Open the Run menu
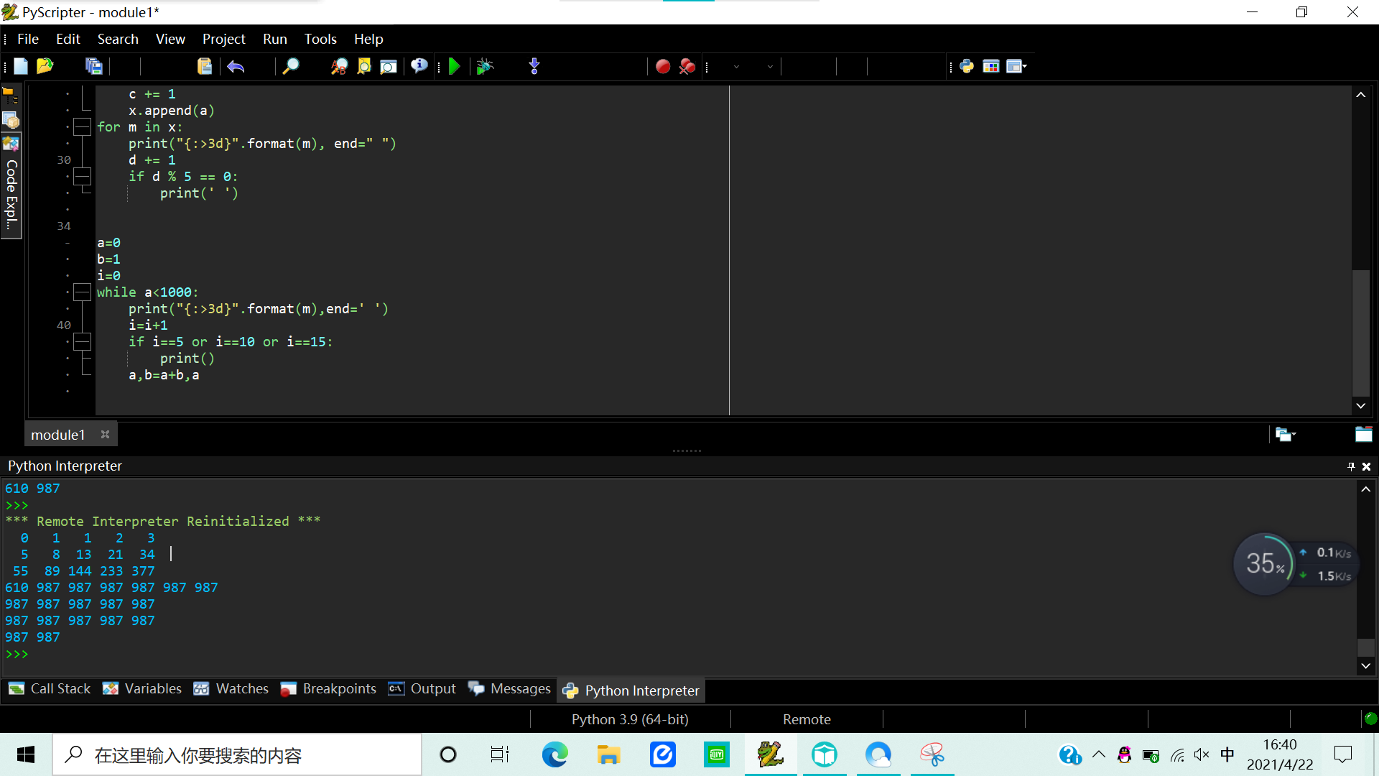 (x=274, y=39)
